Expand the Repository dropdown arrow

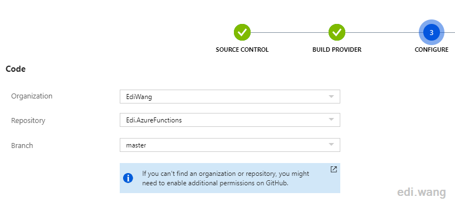tap(331, 120)
